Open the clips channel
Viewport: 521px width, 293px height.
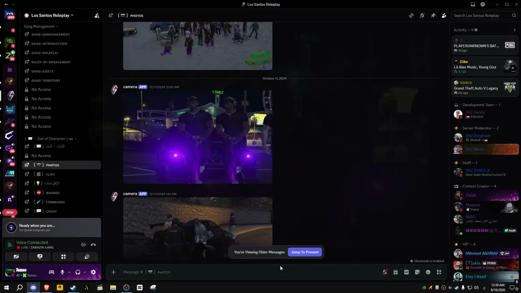(61, 174)
